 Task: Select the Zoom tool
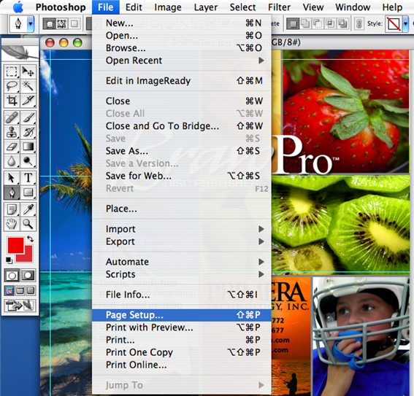pyautogui.click(x=28, y=224)
